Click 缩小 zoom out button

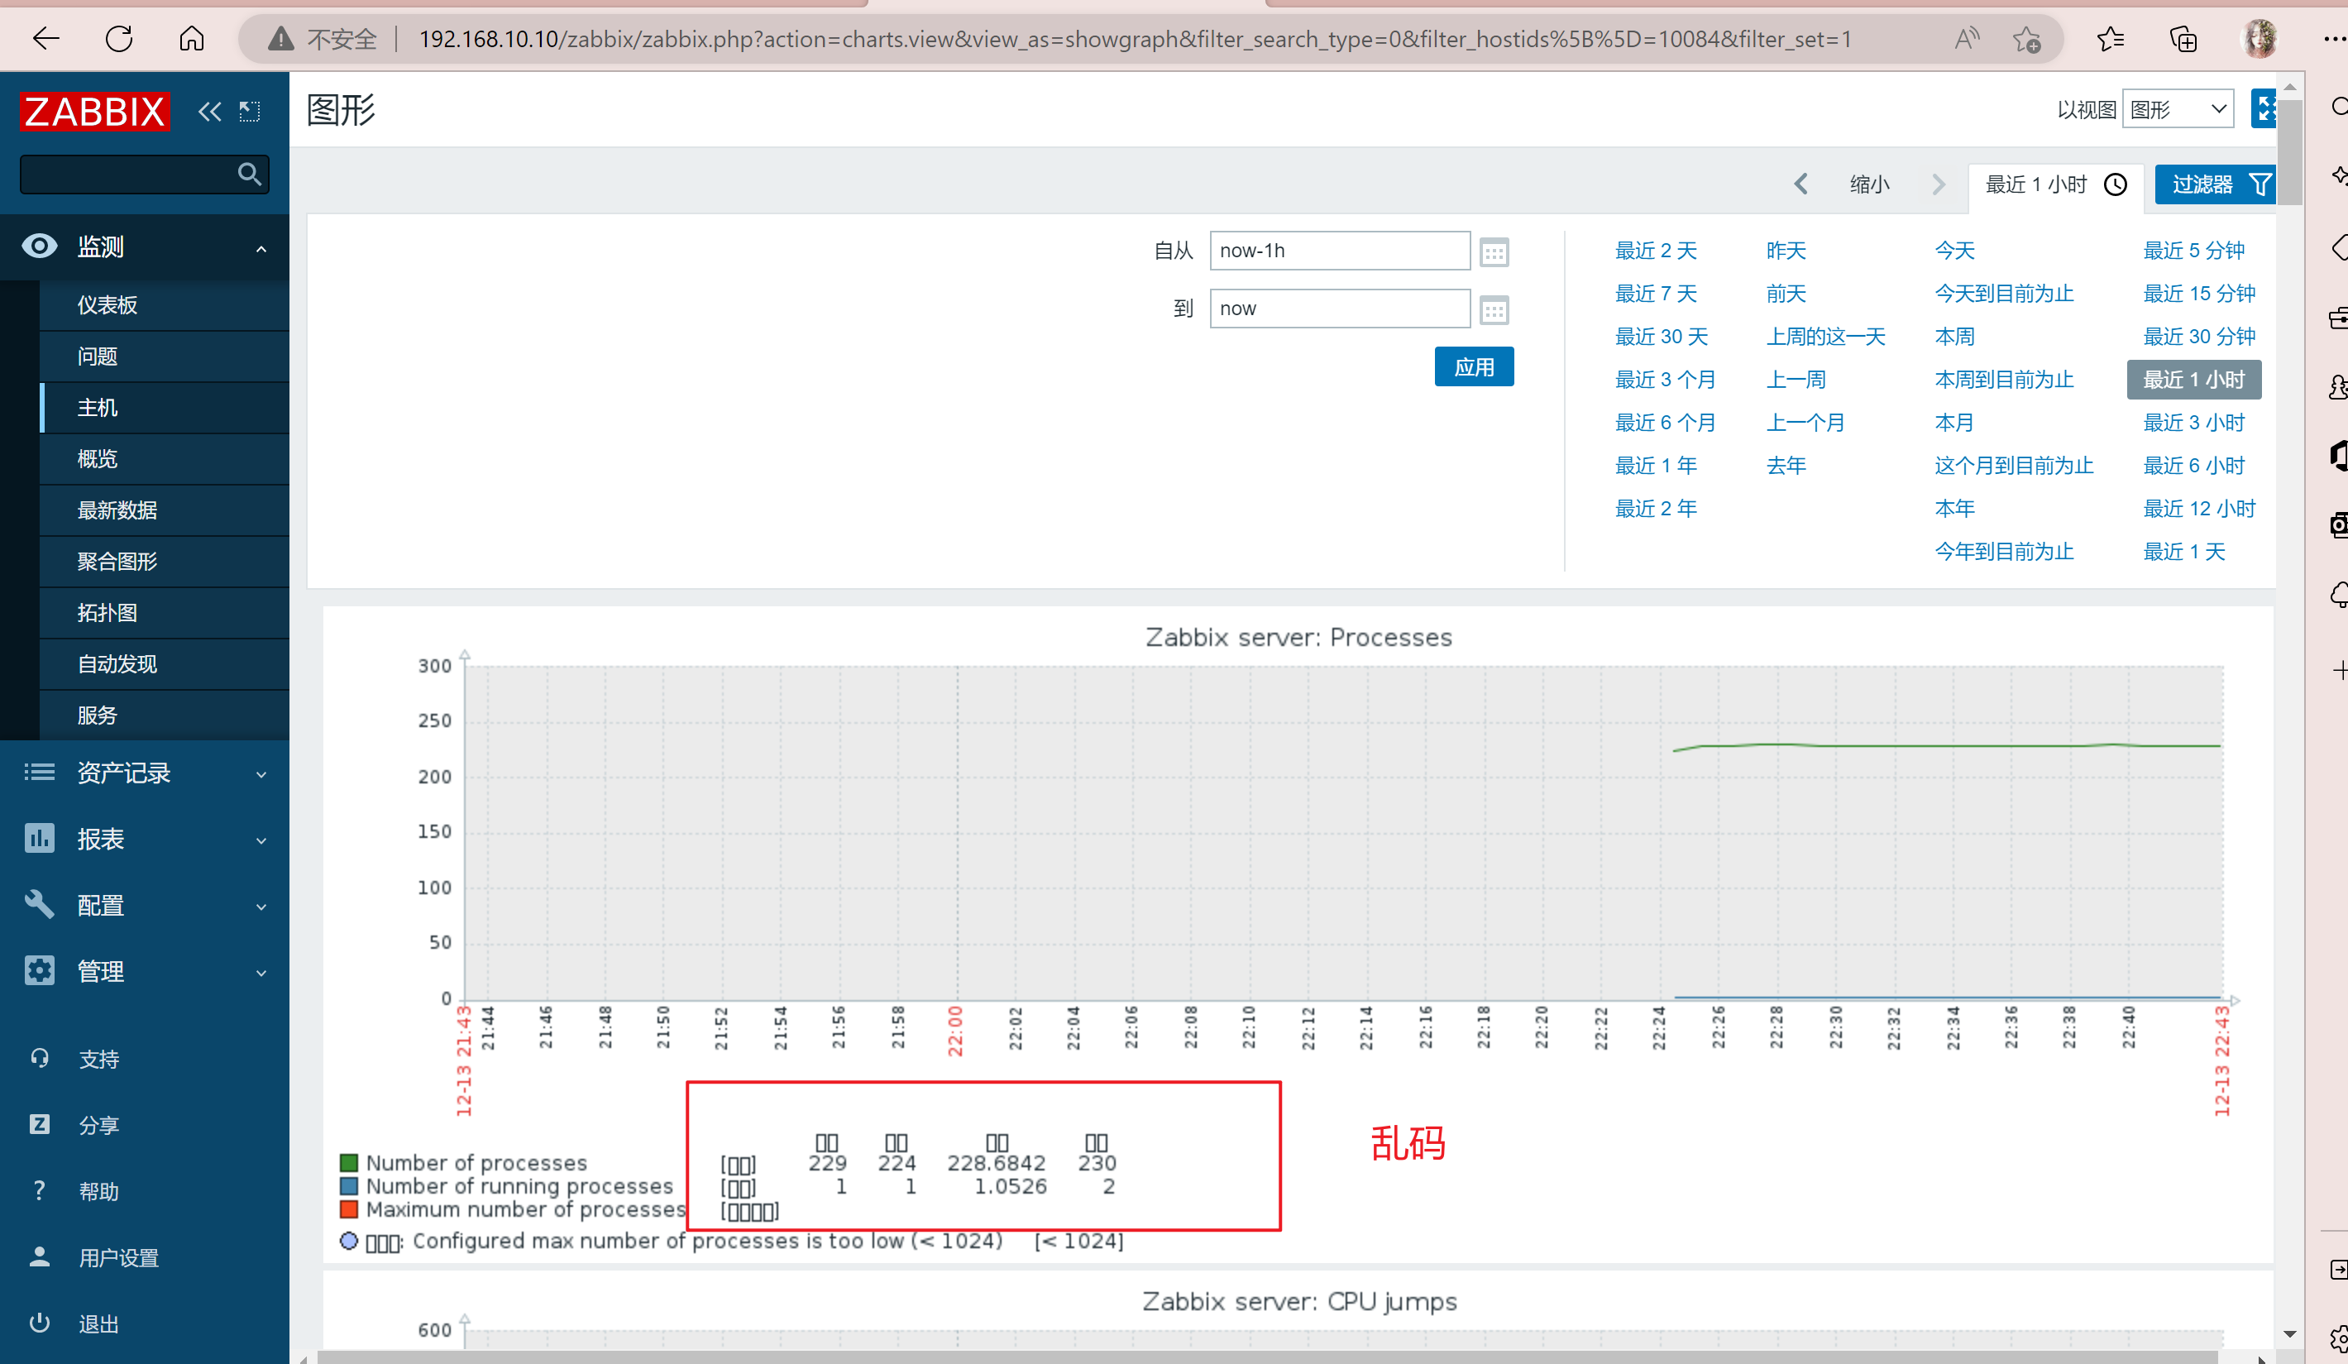click(x=1869, y=184)
